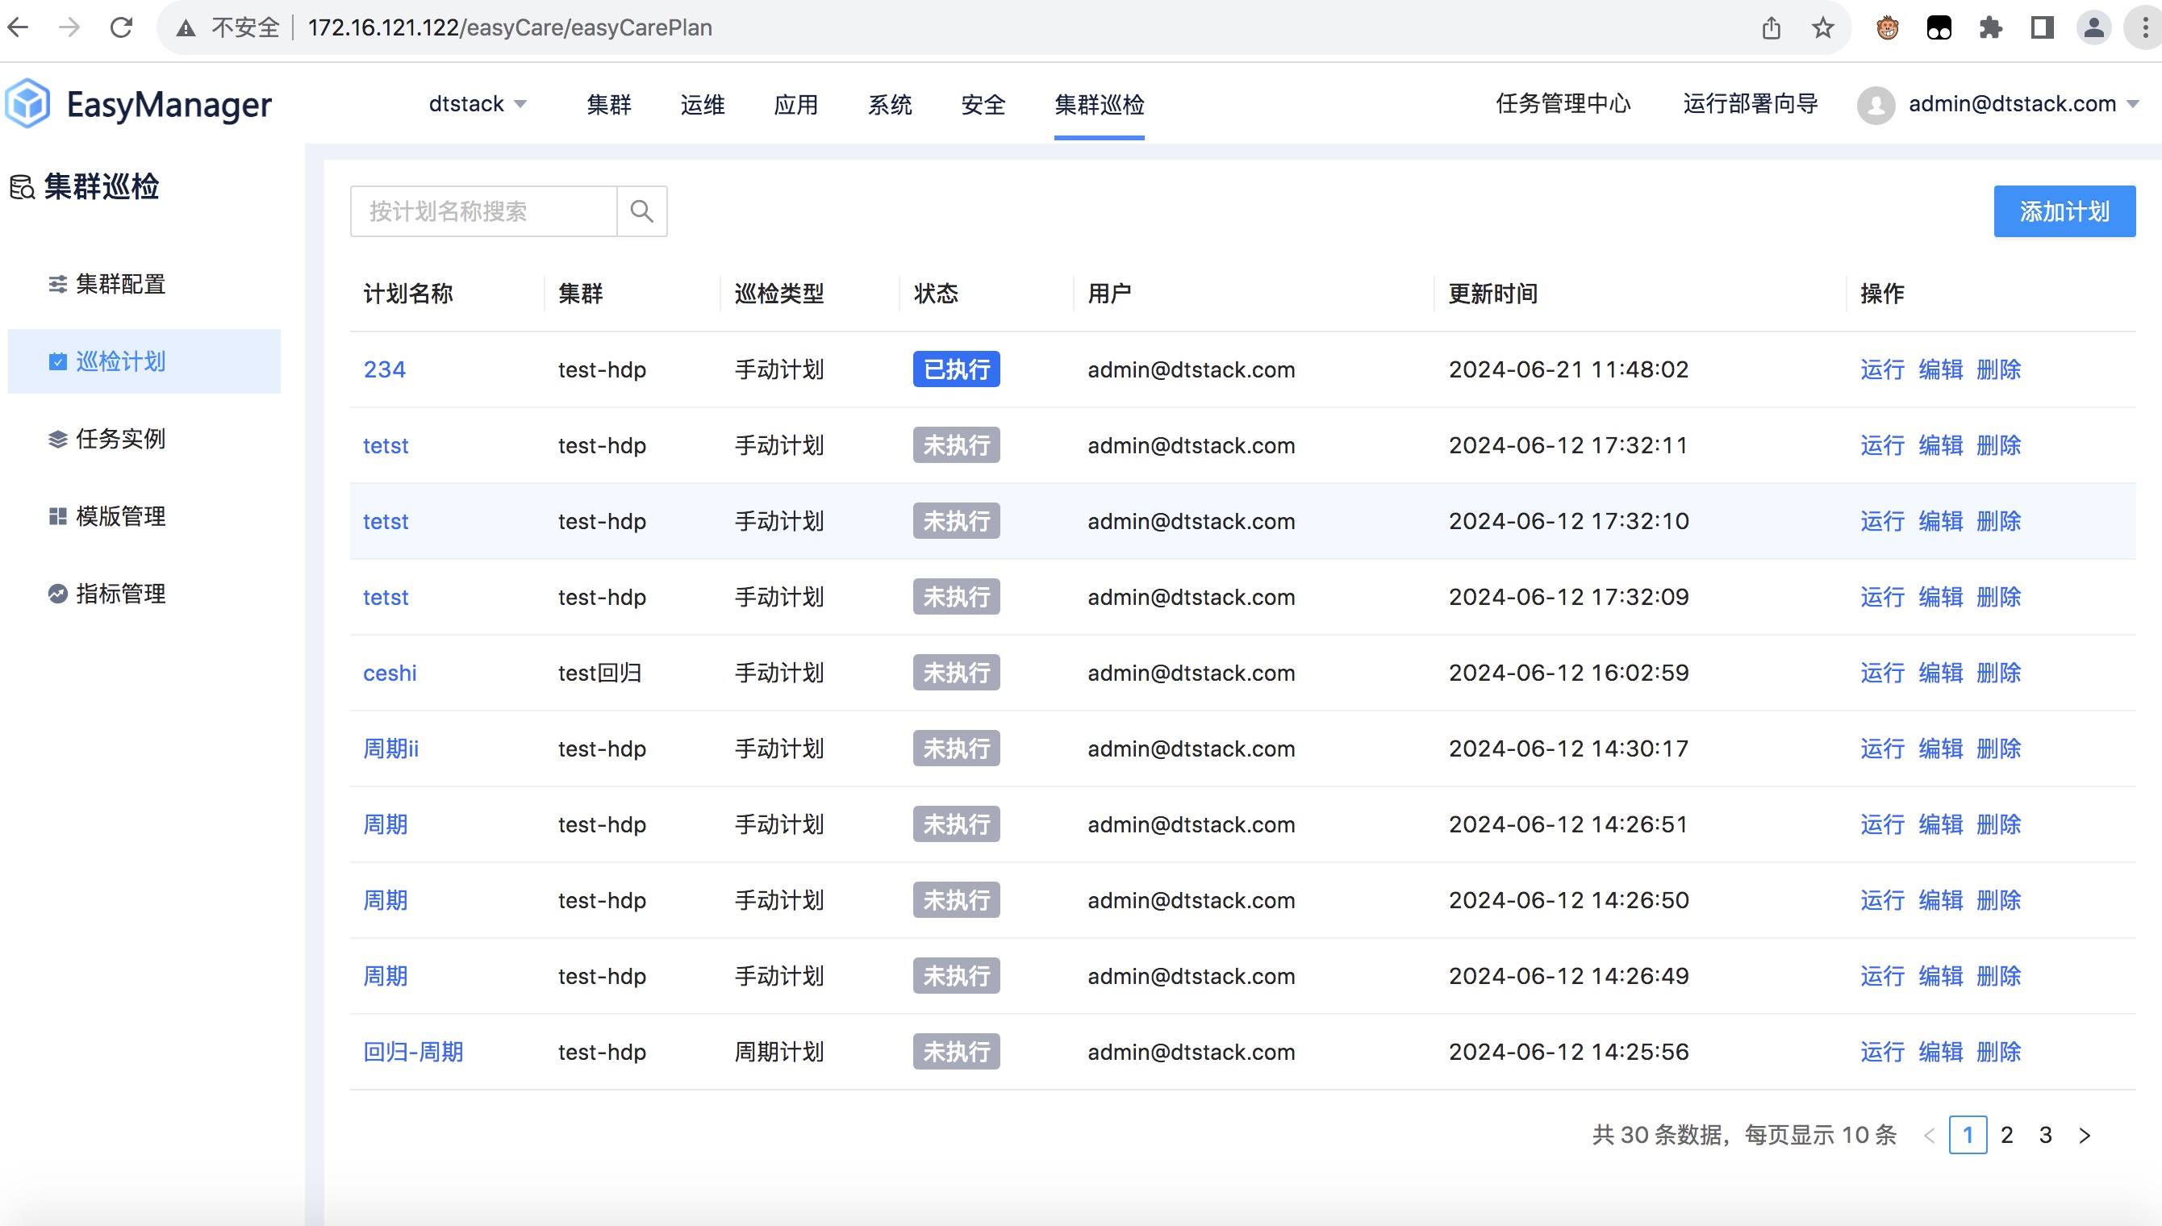Open the 安全 top menu
Viewport: 2162px width, 1226px height.
pyautogui.click(x=983, y=104)
